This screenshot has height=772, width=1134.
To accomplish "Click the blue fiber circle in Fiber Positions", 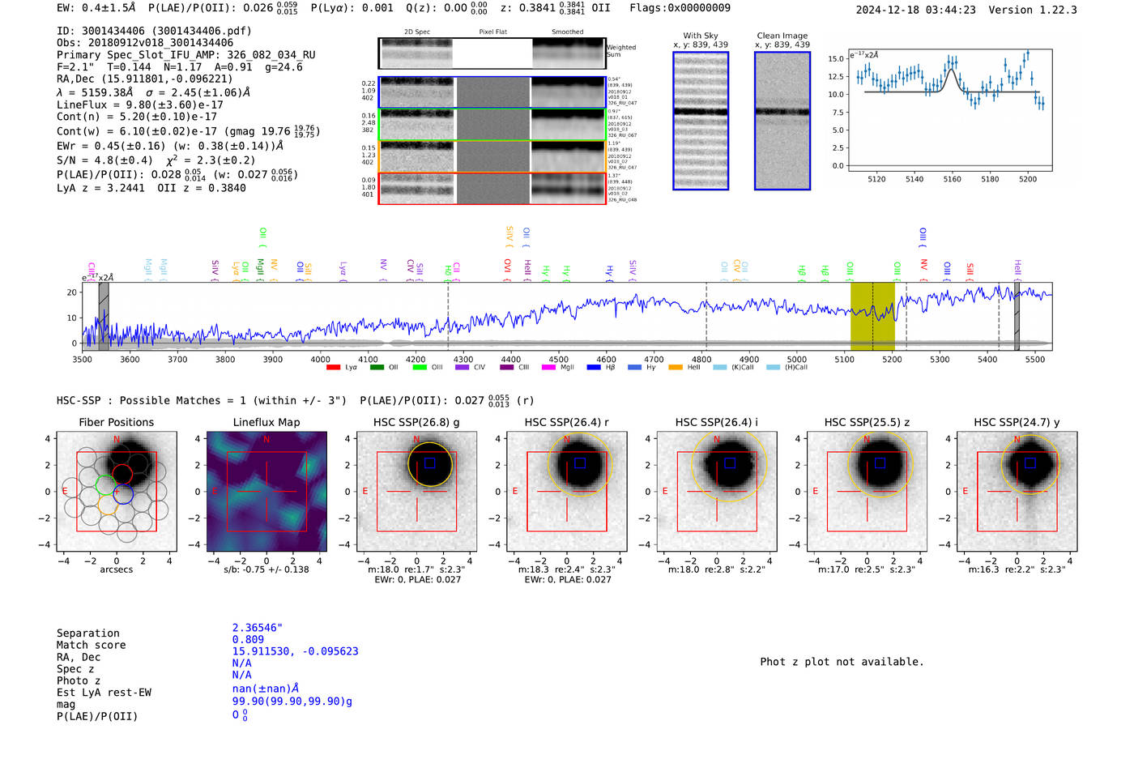I will coord(123,493).
